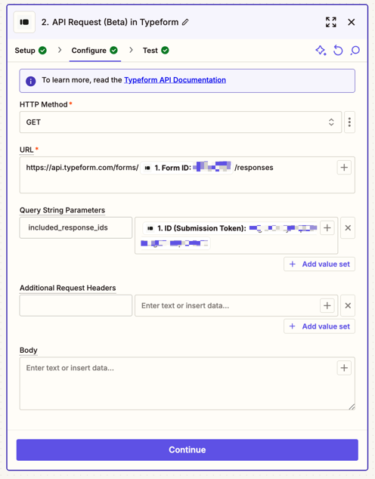Close the API Request step panel
The height and width of the screenshot is (479, 375).
point(351,22)
